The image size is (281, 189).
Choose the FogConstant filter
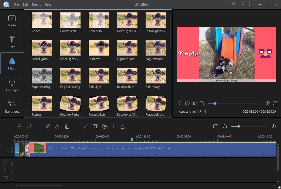(x=156, y=48)
